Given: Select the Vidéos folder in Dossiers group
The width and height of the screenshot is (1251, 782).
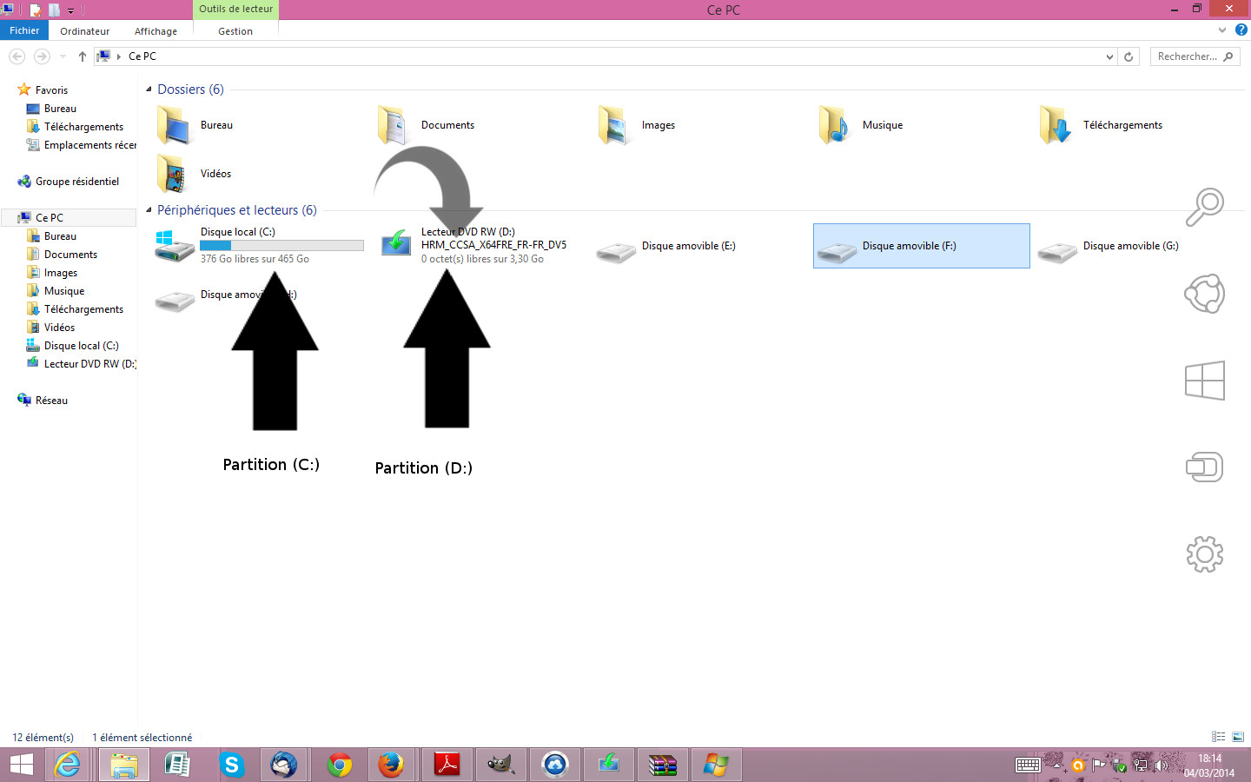Looking at the screenshot, I should 259,174.
